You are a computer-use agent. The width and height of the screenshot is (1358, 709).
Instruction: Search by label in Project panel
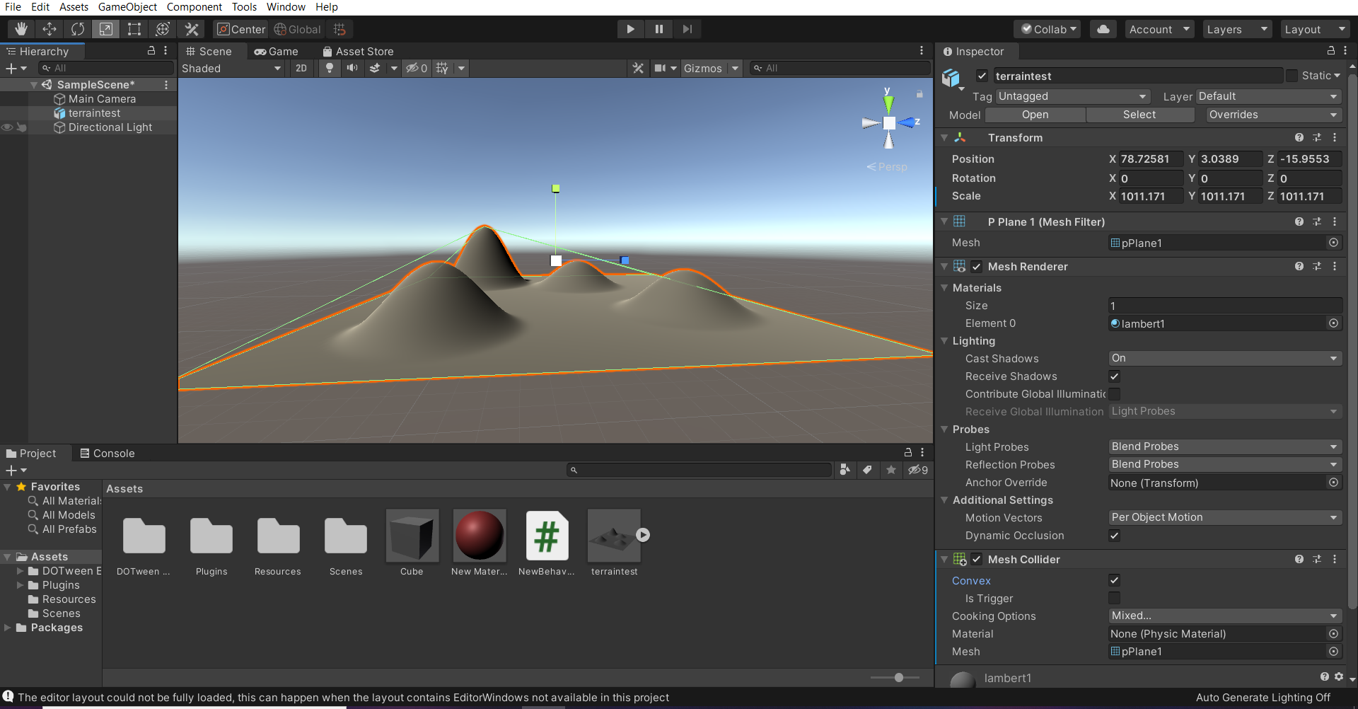pos(867,470)
